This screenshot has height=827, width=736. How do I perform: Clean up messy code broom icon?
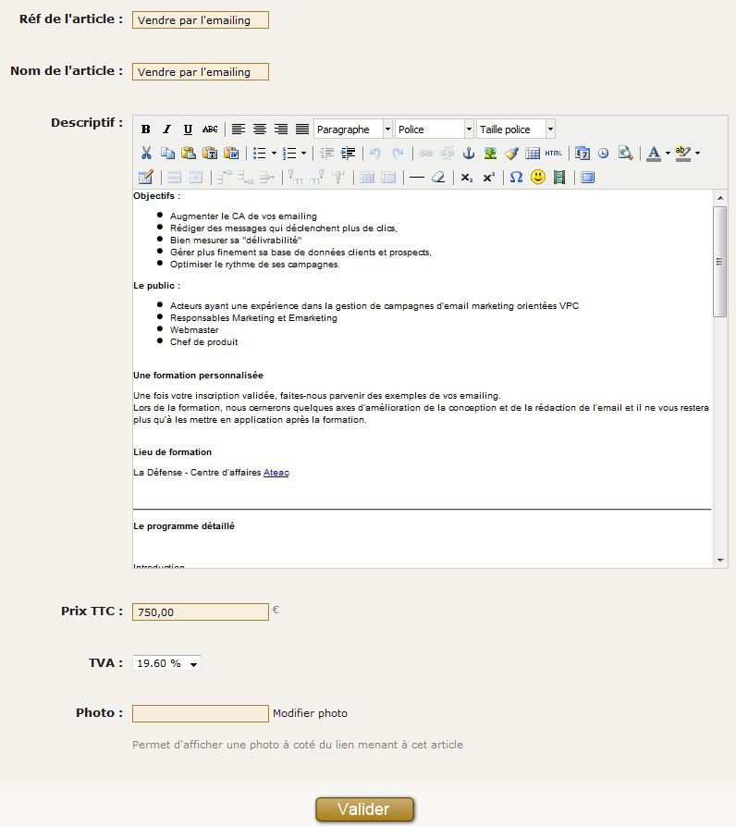click(x=511, y=153)
